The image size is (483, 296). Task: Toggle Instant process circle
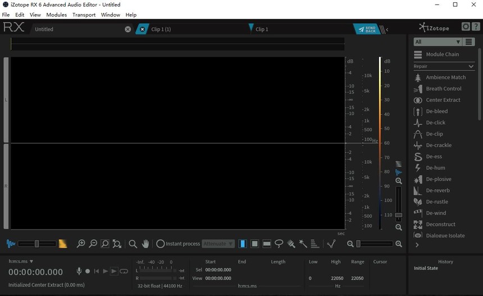point(160,244)
